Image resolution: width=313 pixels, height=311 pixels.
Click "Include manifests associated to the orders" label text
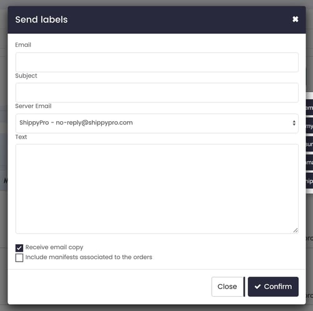pos(89,257)
